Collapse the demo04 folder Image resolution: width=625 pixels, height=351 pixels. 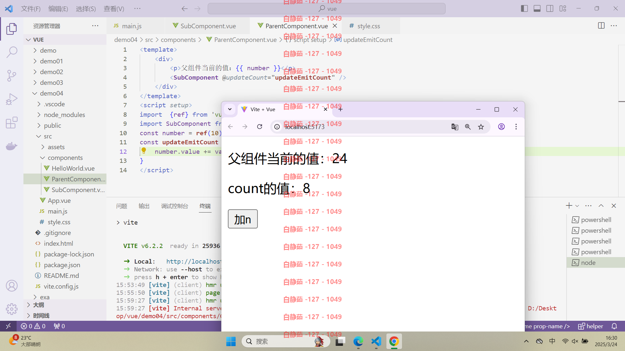coord(51,93)
